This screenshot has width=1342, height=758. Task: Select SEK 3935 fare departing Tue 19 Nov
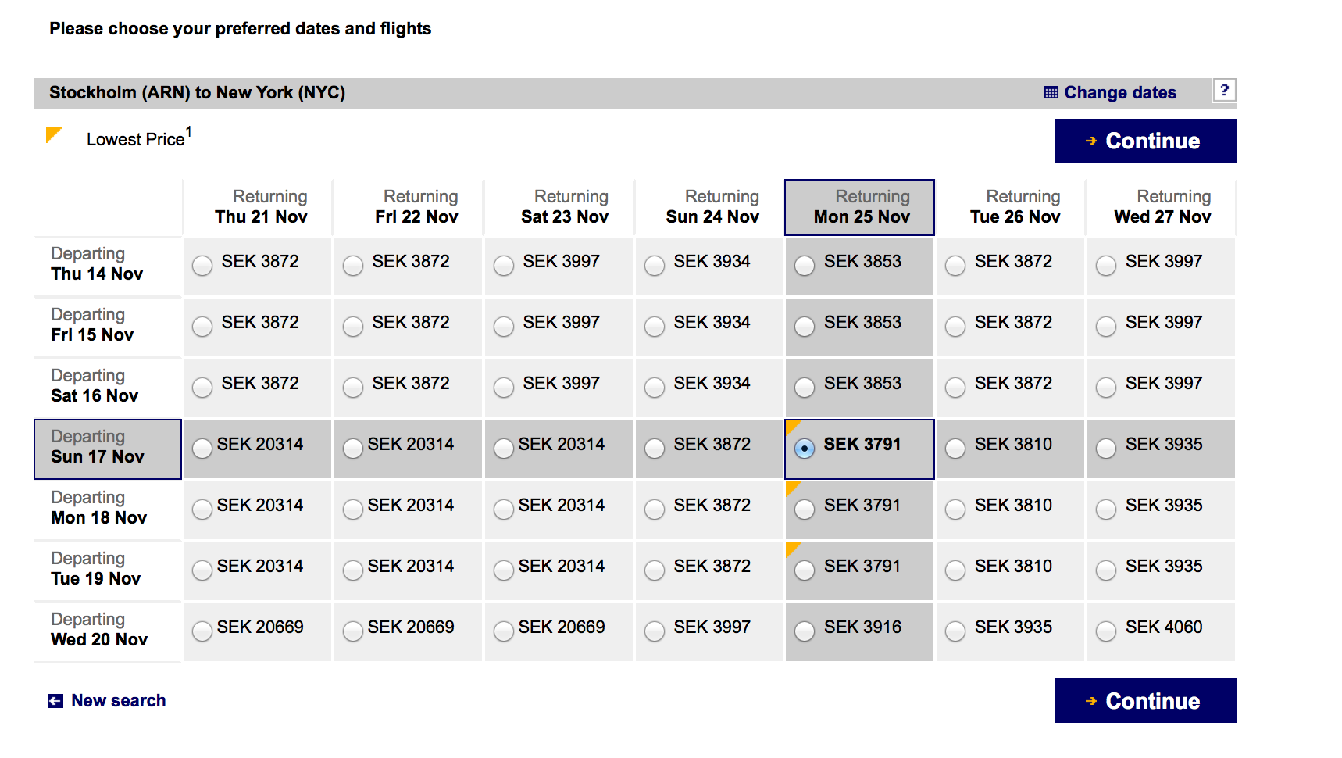1106,570
